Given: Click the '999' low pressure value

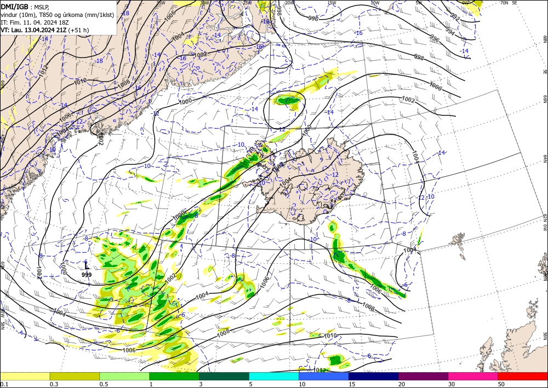Looking at the screenshot, I should (87, 275).
